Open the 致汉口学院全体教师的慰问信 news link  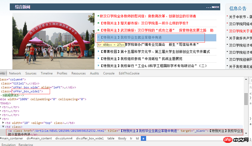pyautogui.click(x=148, y=16)
